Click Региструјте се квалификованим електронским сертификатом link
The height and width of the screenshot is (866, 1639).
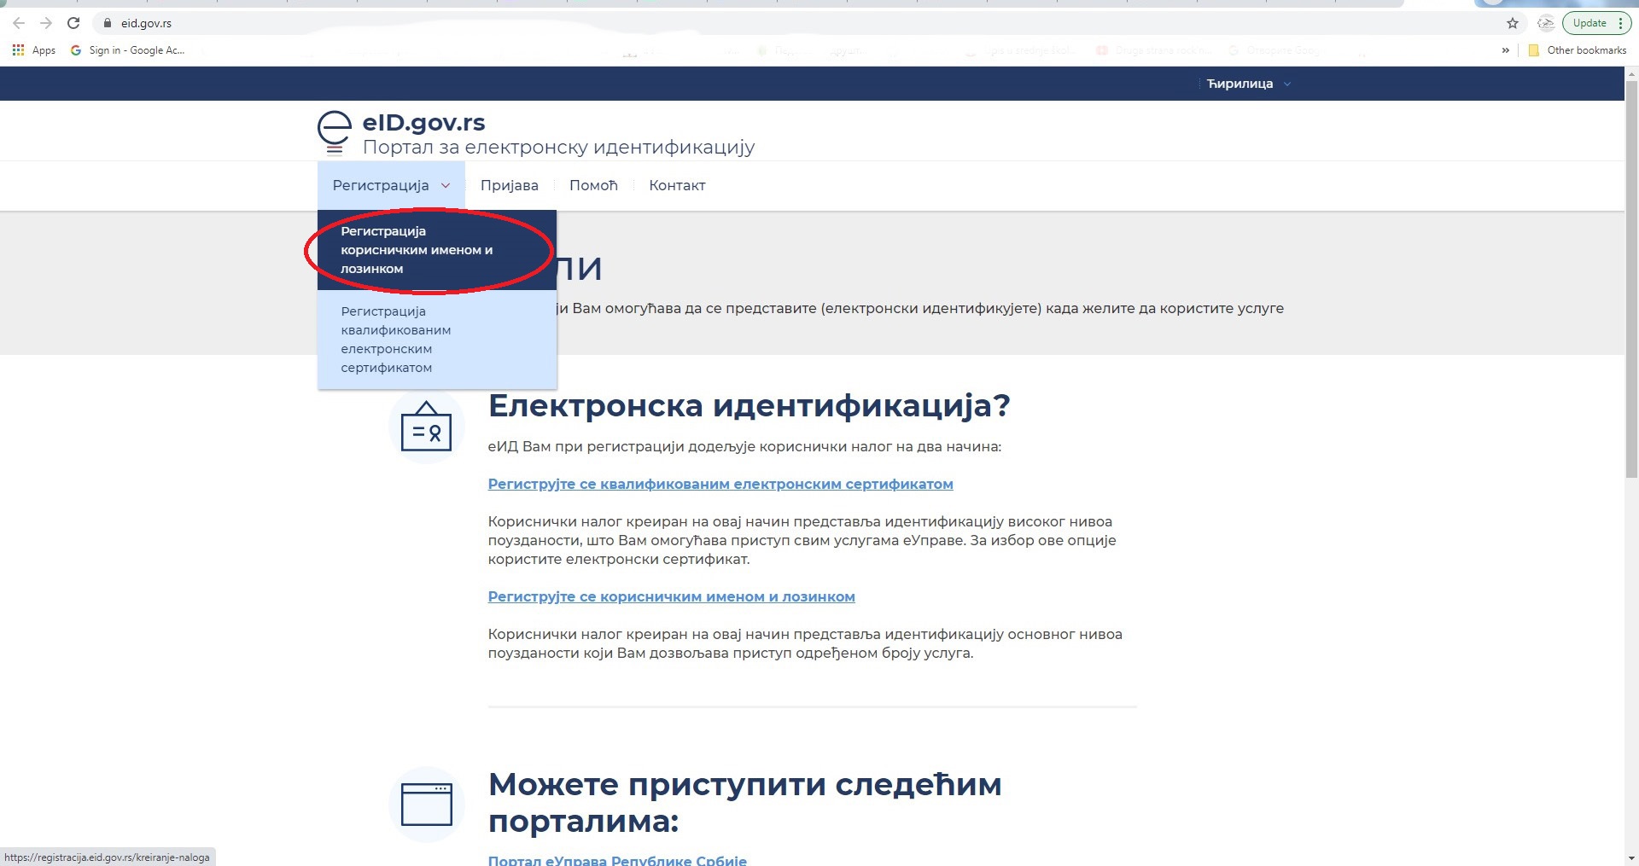720,484
